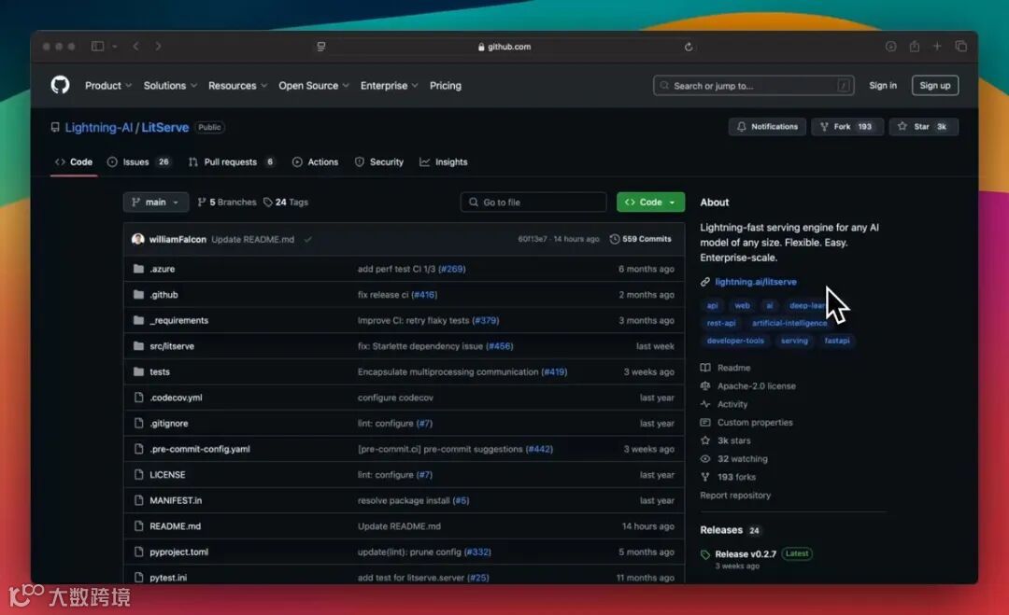Image resolution: width=1009 pixels, height=615 pixels.
Task: Open Safari's downloads icon
Action: click(890, 47)
